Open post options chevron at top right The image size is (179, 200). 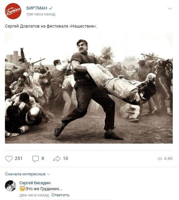pos(170,9)
